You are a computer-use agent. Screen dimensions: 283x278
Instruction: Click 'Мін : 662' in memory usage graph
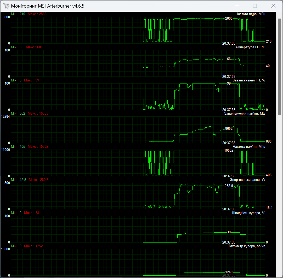click(x=18, y=114)
